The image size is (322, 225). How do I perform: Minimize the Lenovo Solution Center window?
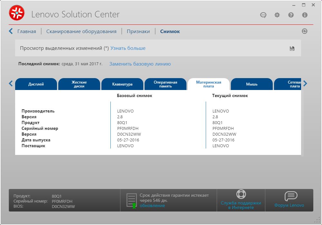click(294, 5)
